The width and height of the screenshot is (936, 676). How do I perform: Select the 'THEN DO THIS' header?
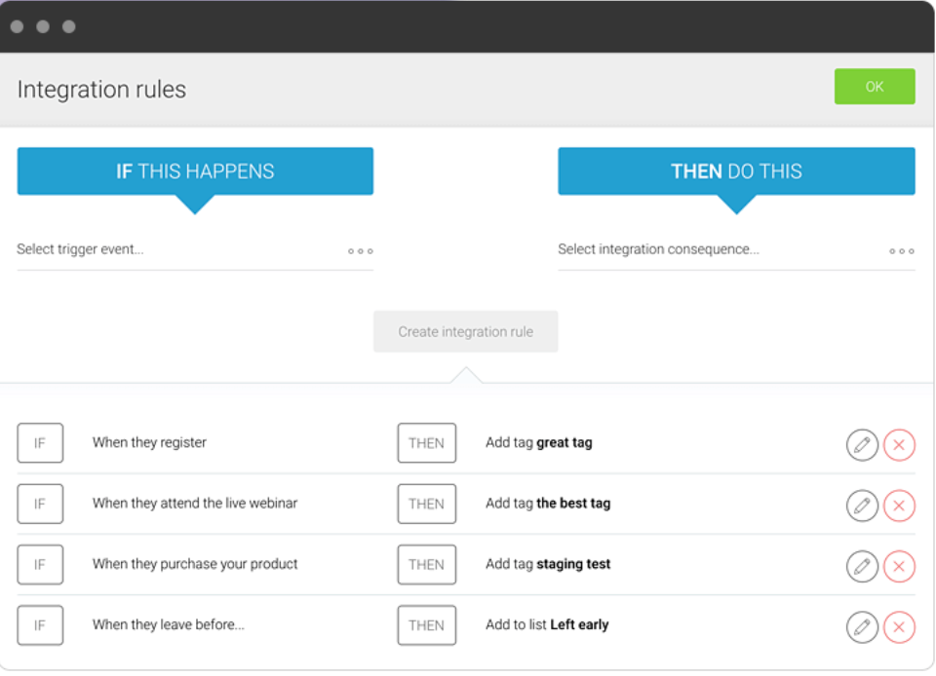click(736, 171)
